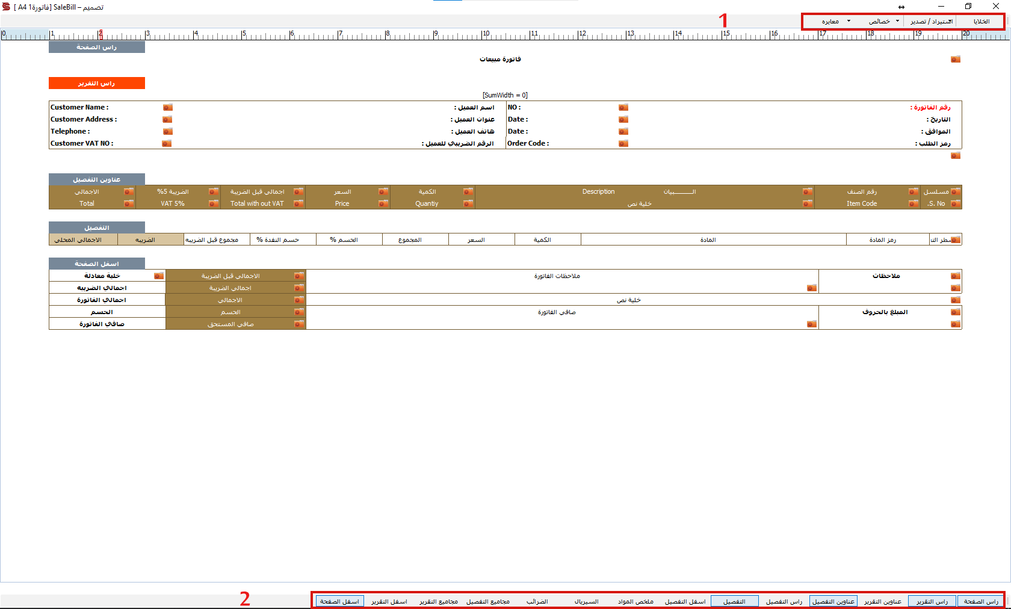Select the orange handle in the Price column header
Viewport: 1011px width, 609px height.
(383, 204)
